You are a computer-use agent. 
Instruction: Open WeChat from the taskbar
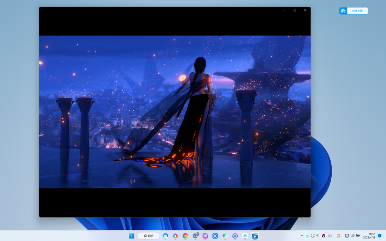tap(225, 236)
